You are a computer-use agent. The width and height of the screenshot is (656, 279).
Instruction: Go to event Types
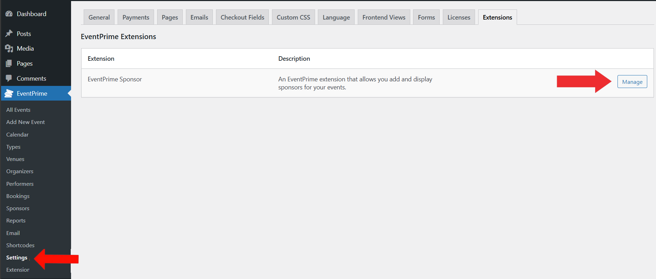[13, 147]
